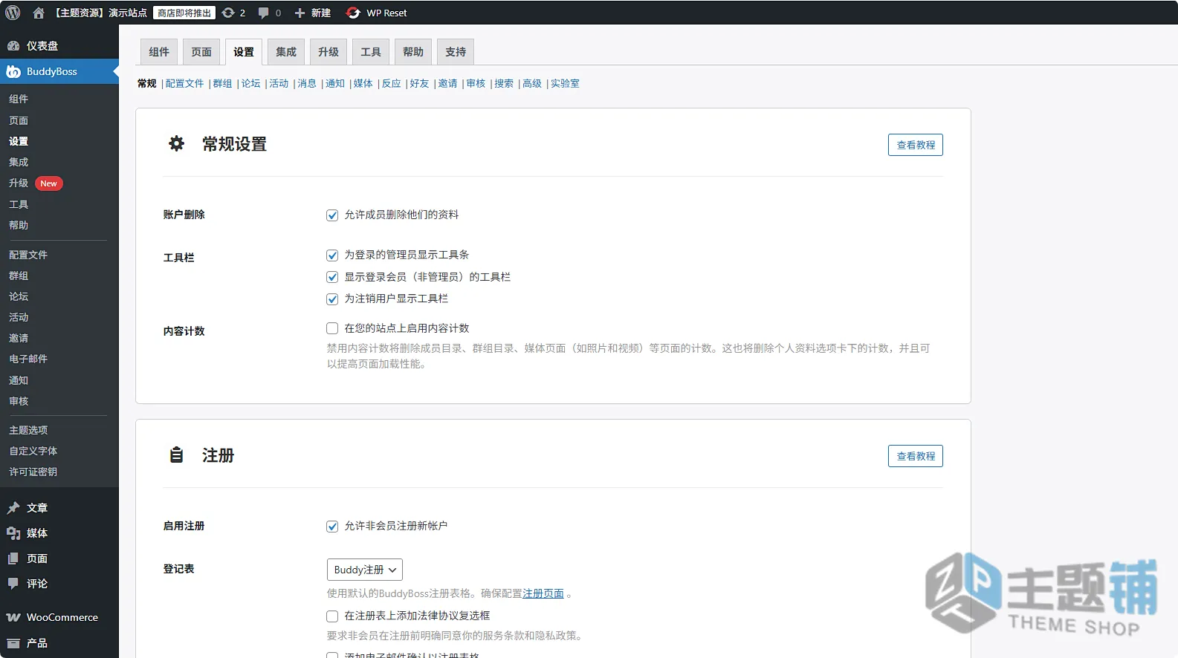The width and height of the screenshot is (1178, 658).
Task: Open the 论坛 settings sub-link
Action: [250, 83]
